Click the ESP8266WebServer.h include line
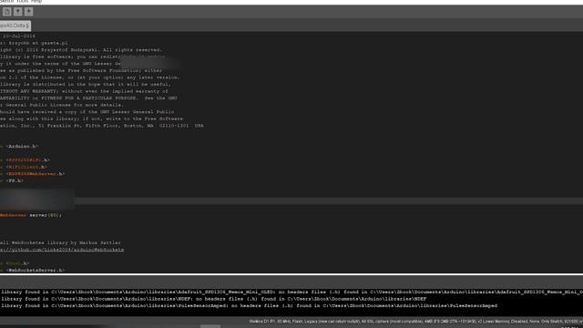The width and height of the screenshot is (583, 328). point(33,174)
